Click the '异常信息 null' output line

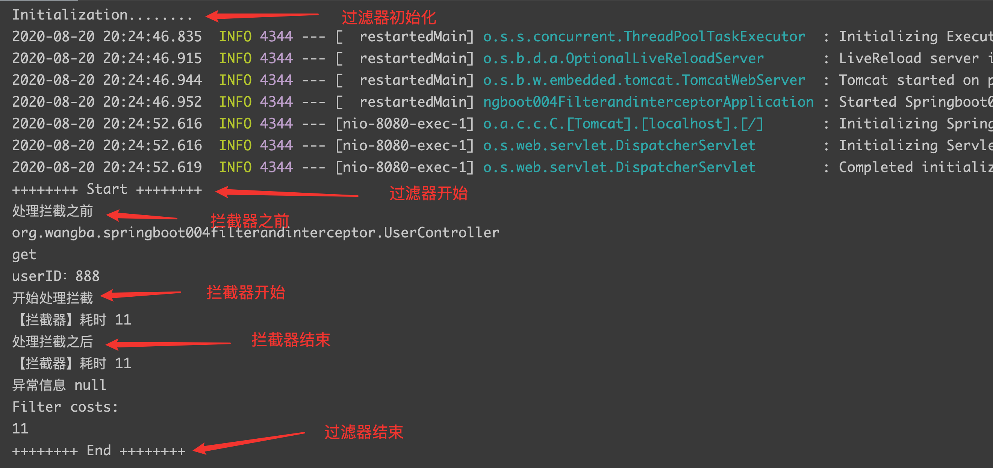tap(59, 385)
